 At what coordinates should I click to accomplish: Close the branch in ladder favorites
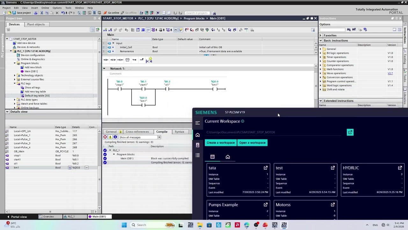coord(142,60)
